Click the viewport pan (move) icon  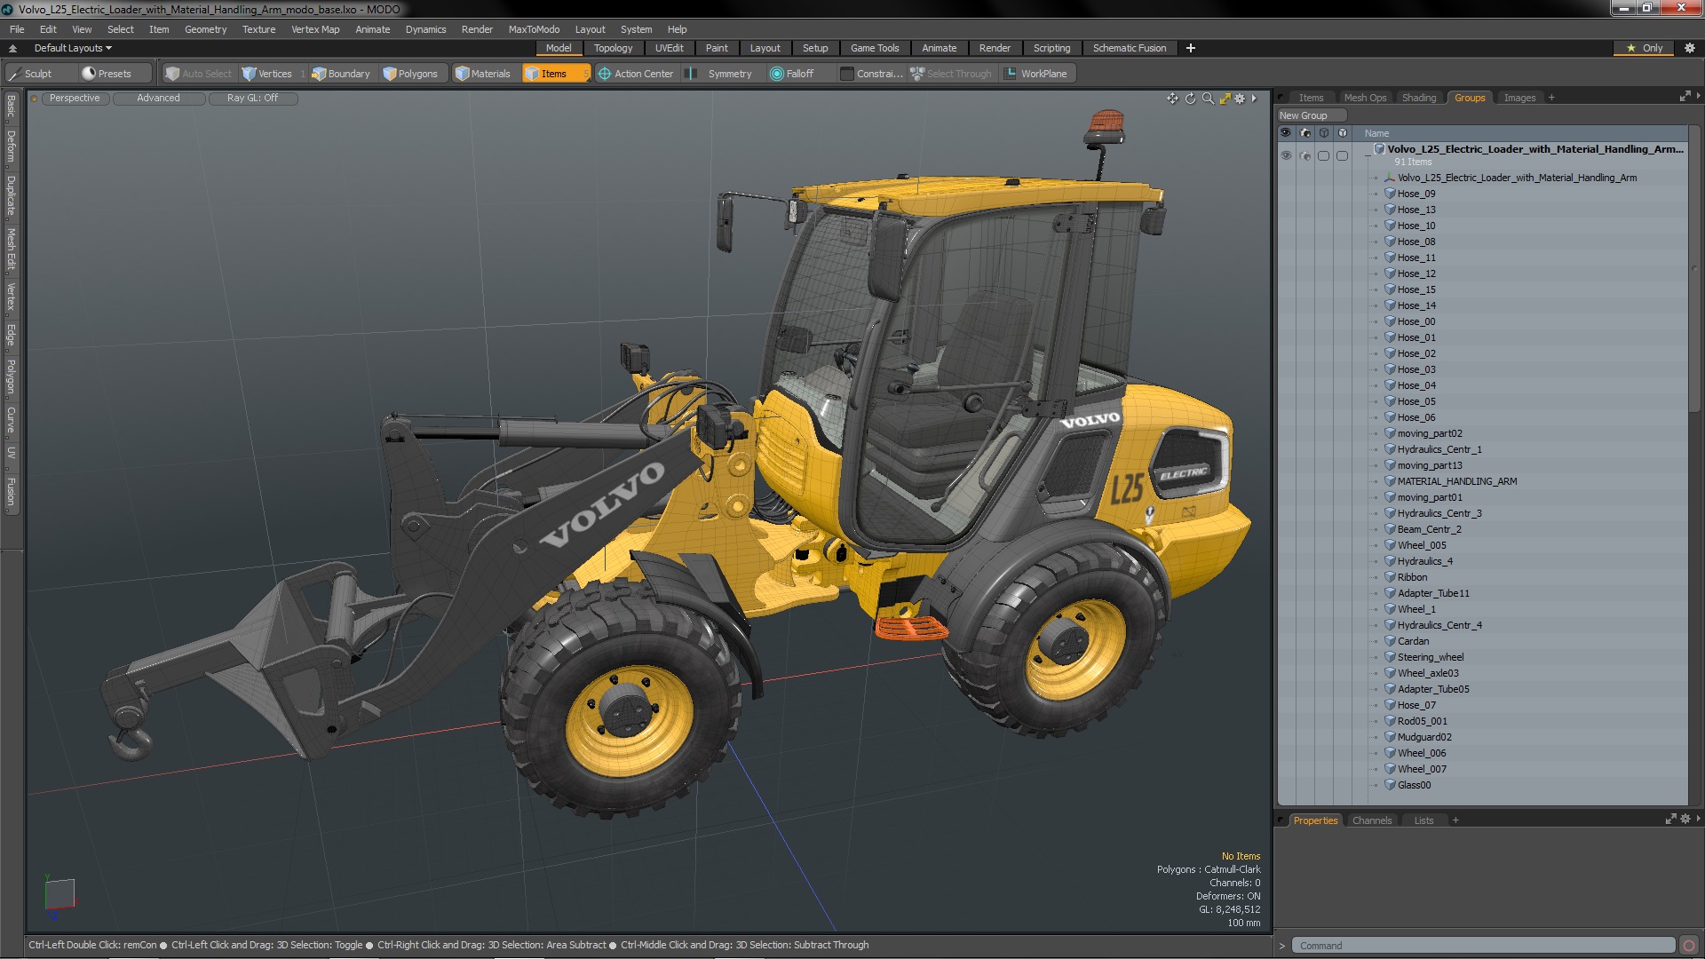pos(1172,99)
